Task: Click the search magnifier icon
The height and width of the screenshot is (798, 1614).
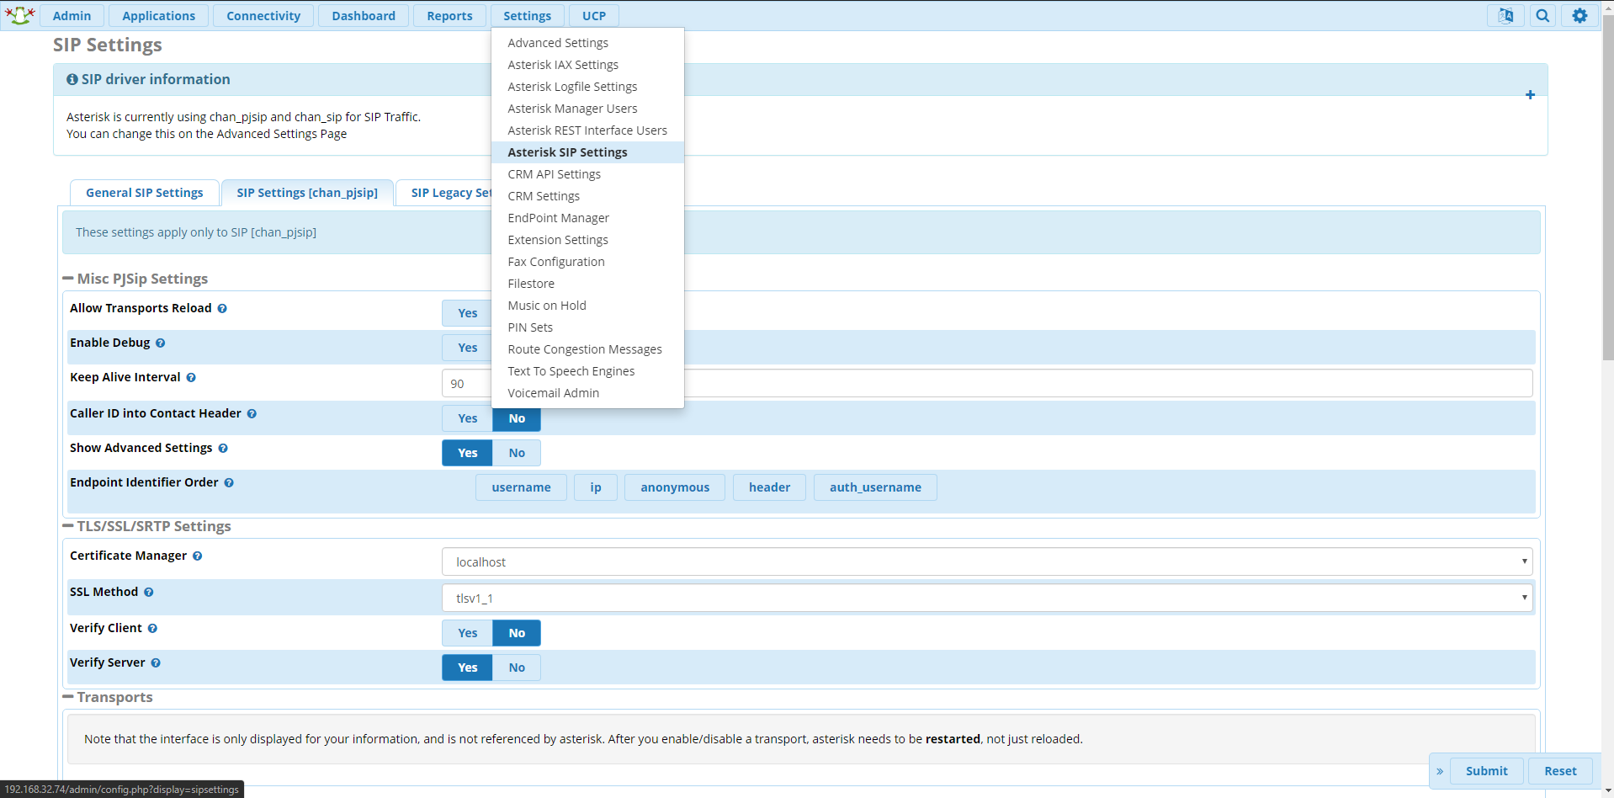Action: point(1542,16)
